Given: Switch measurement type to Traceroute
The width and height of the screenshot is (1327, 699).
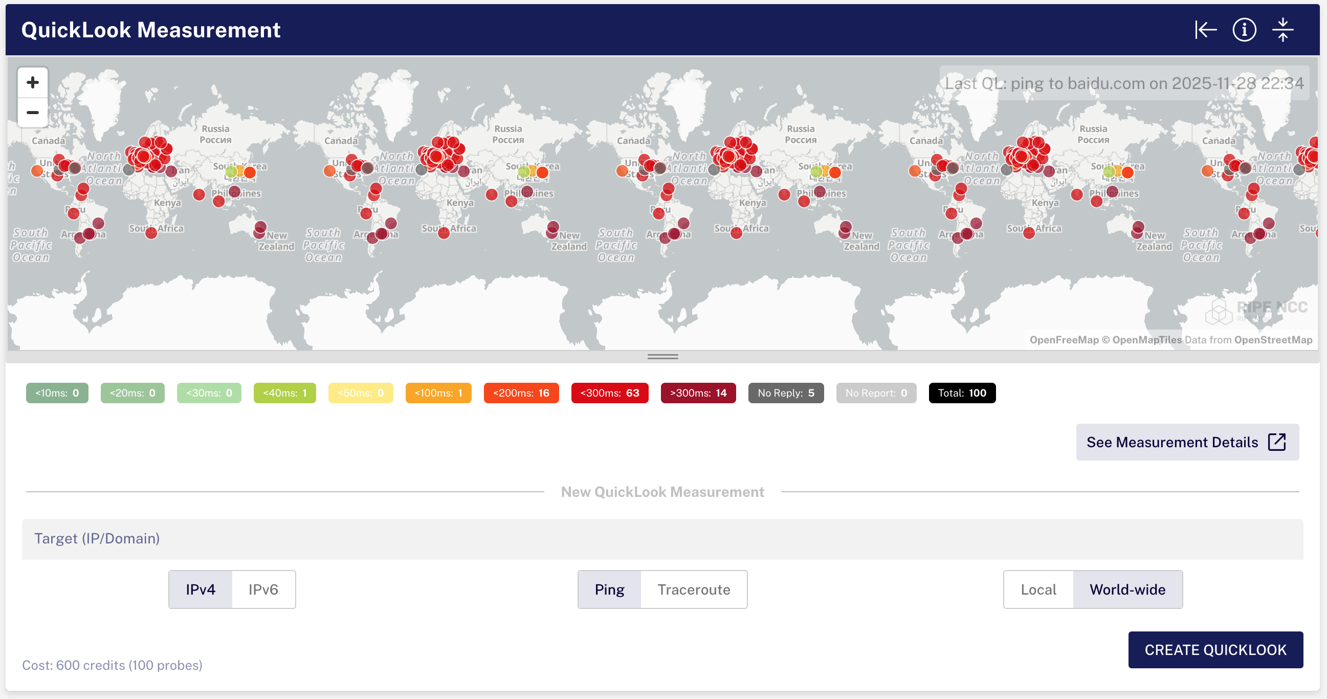Looking at the screenshot, I should tap(693, 589).
